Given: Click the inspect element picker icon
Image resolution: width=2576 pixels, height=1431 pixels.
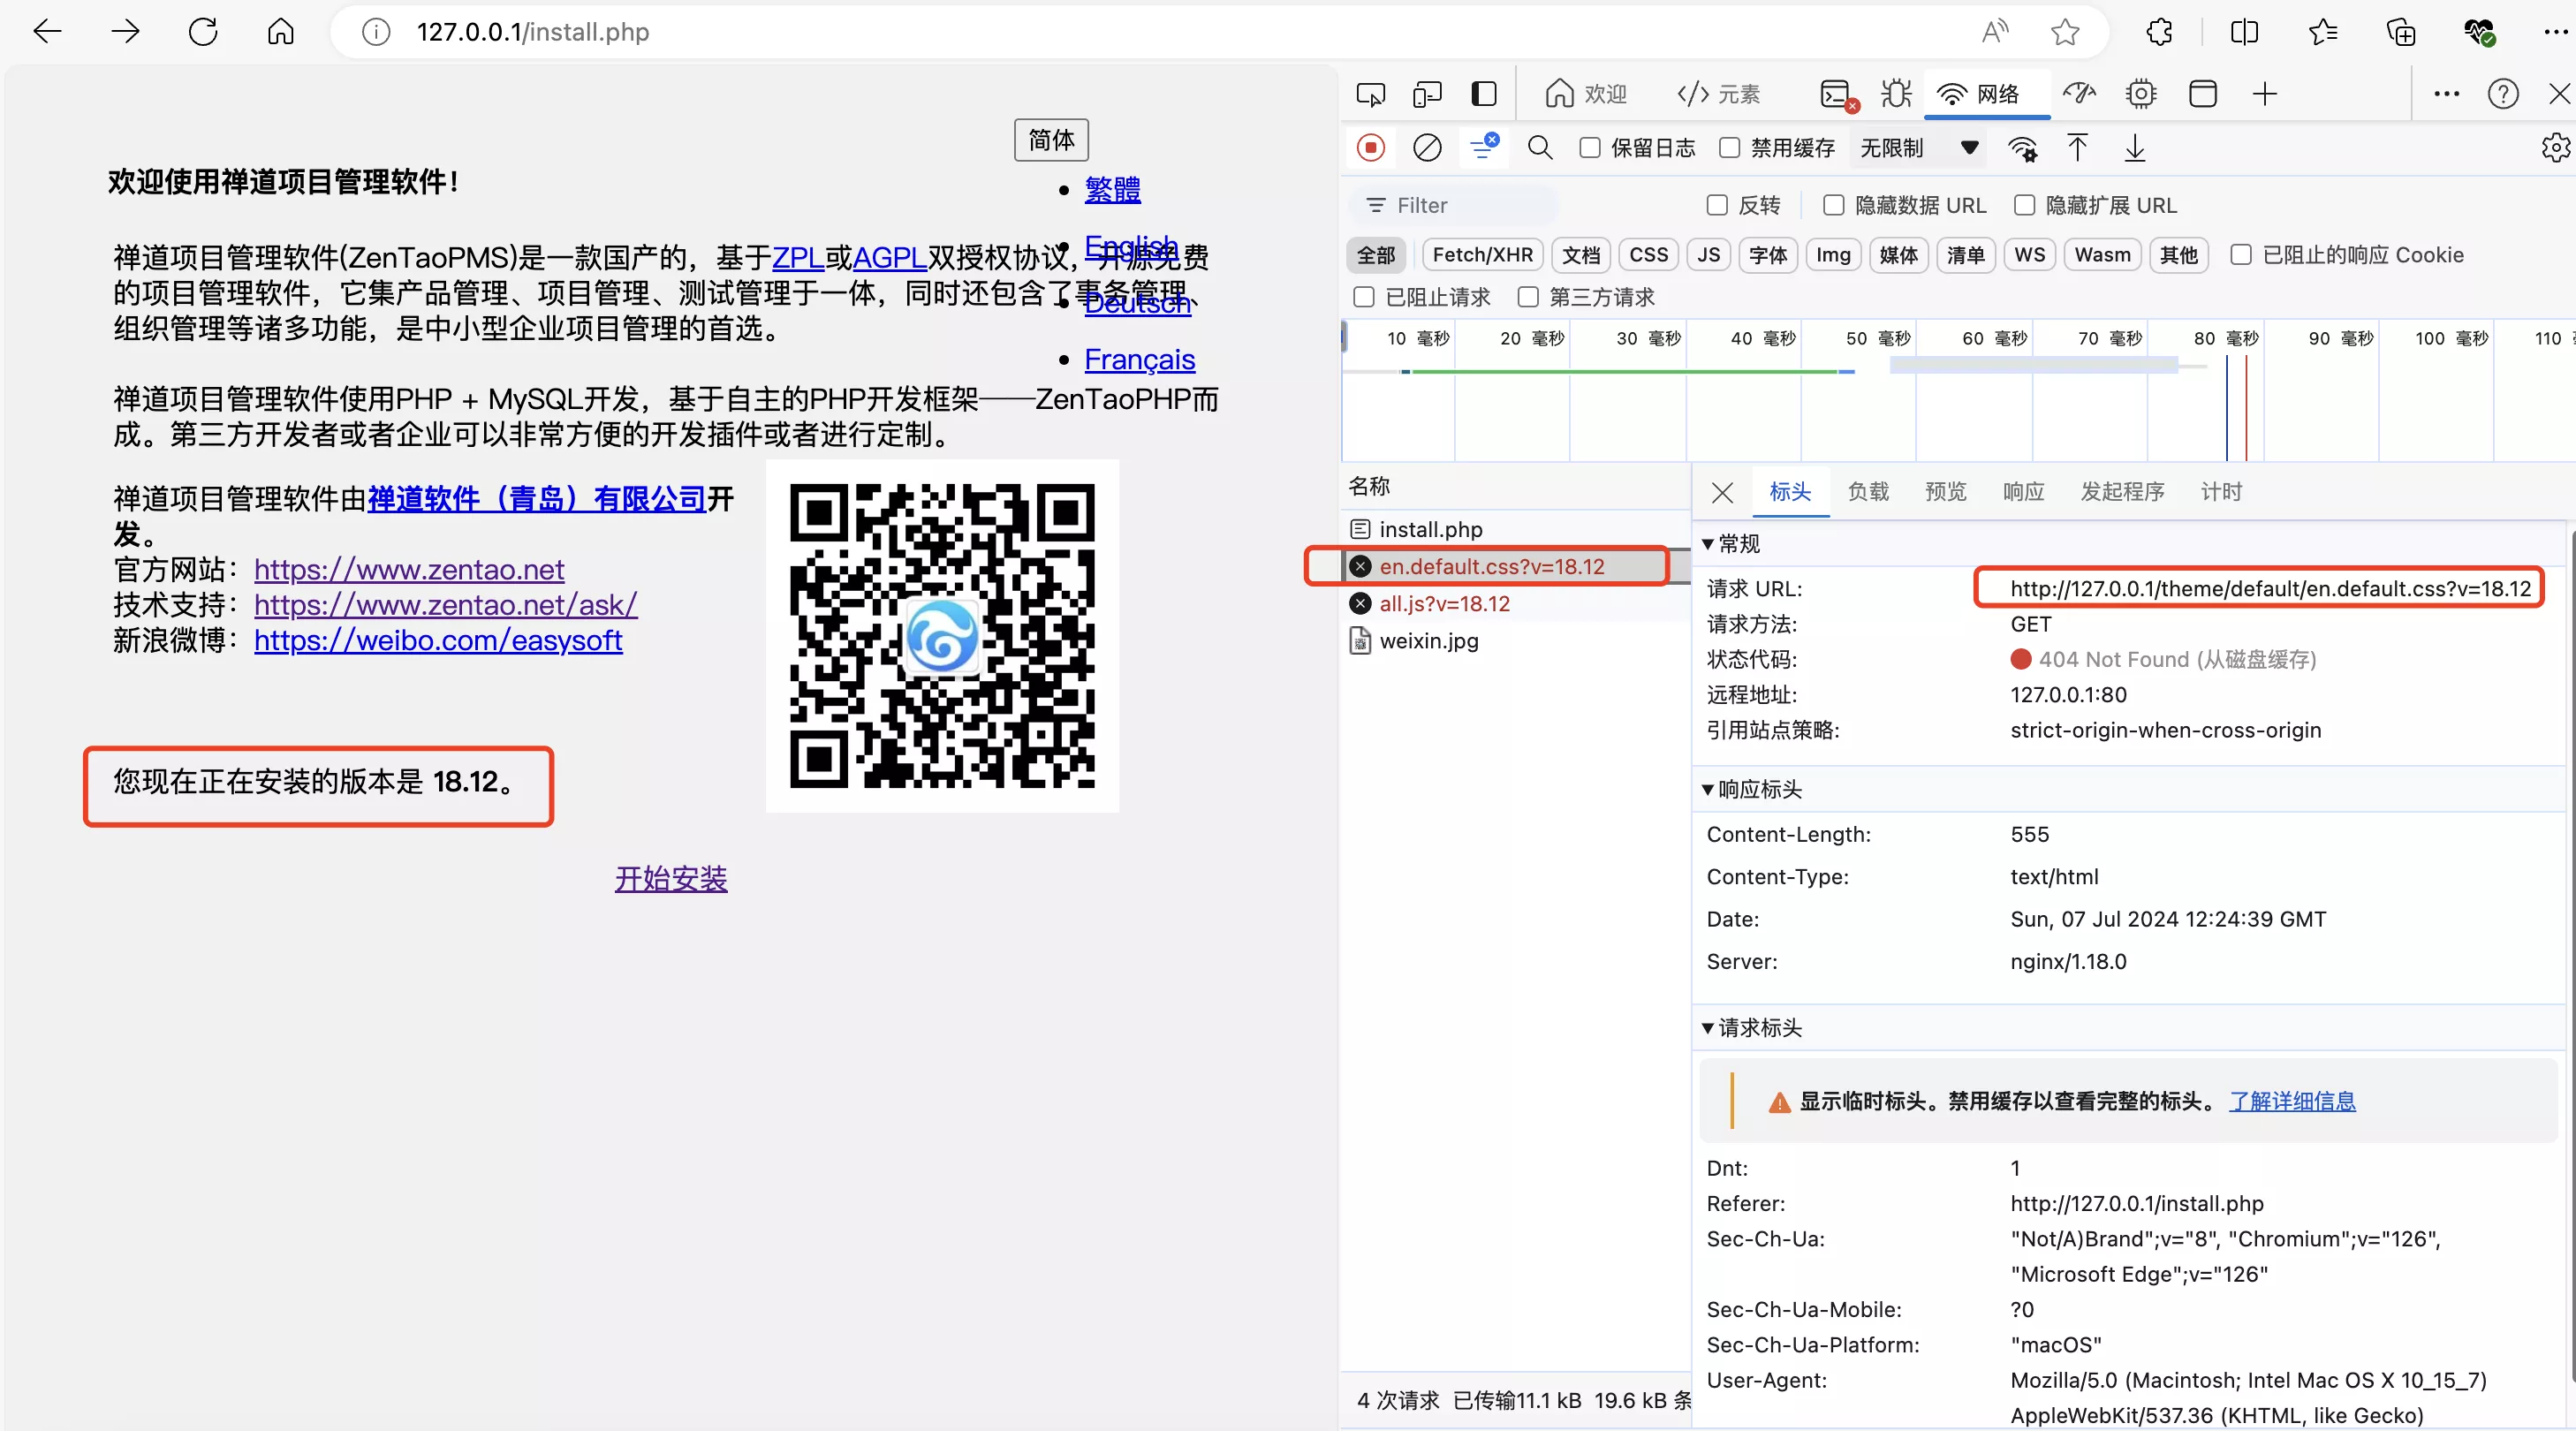Looking at the screenshot, I should click(x=1370, y=94).
